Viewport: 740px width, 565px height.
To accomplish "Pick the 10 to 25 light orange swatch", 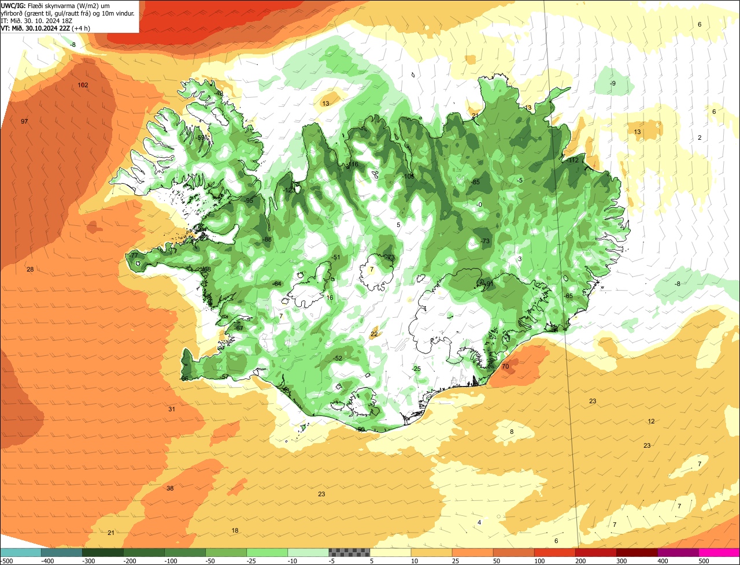I will (x=431, y=552).
